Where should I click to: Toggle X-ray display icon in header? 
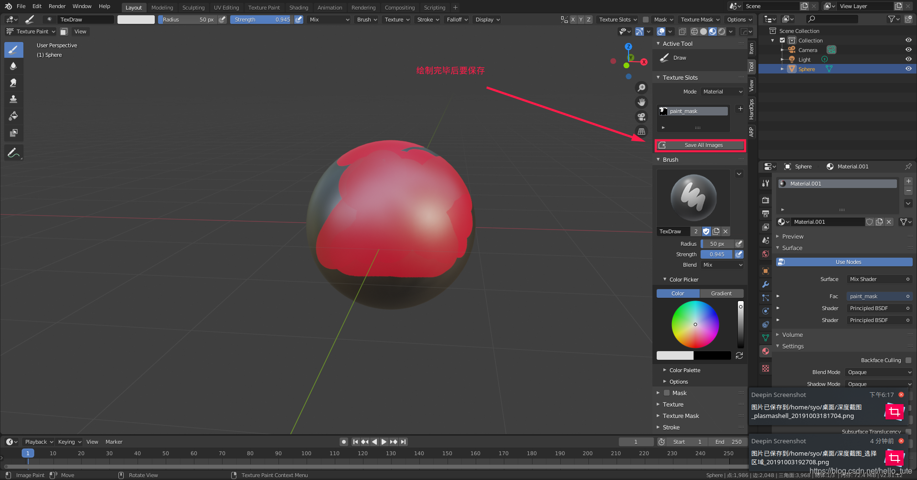pos(682,31)
